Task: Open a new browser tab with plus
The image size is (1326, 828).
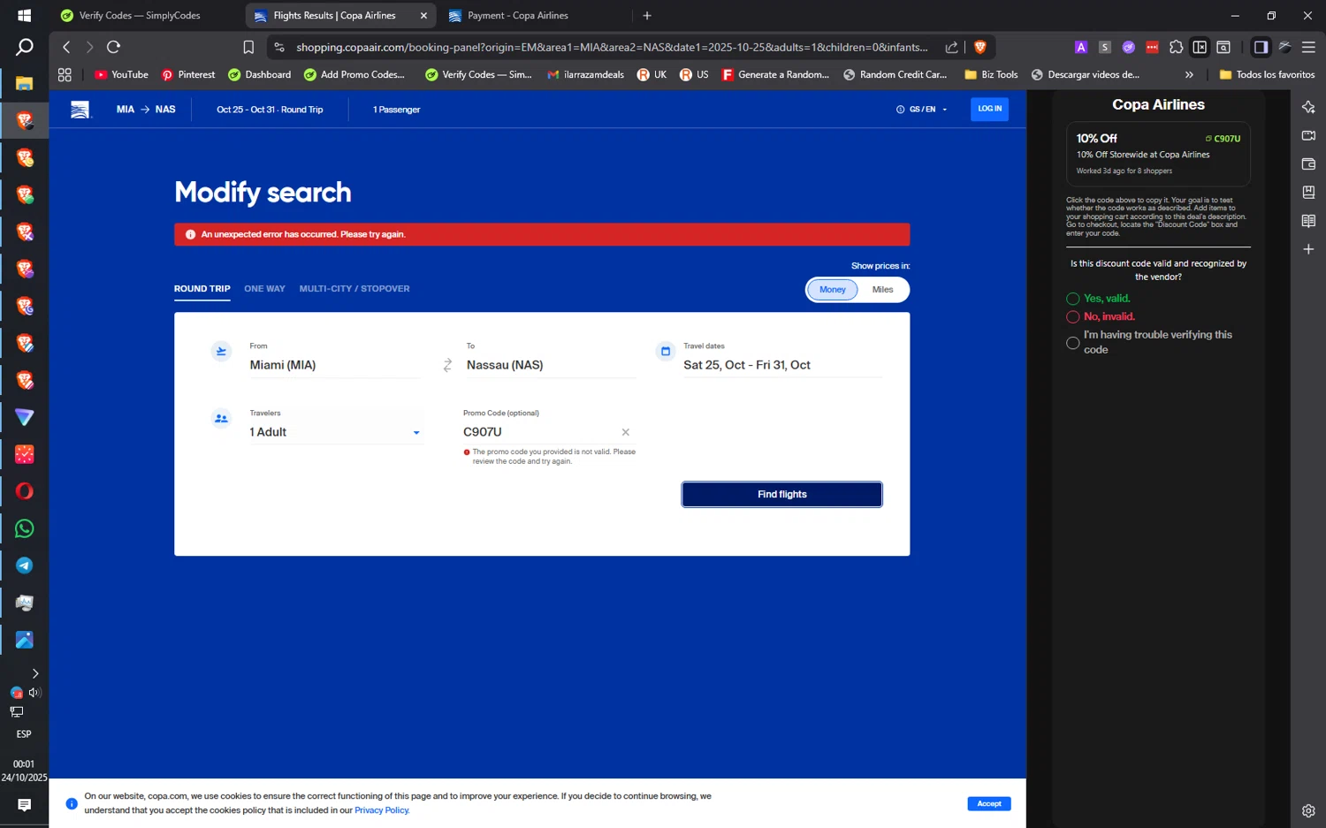Action: coord(647,15)
